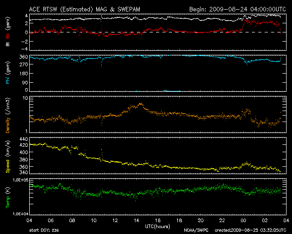The height and width of the screenshot is (234, 292).
Task: Select the white 'Bt' axis label
Action: [8, 44]
